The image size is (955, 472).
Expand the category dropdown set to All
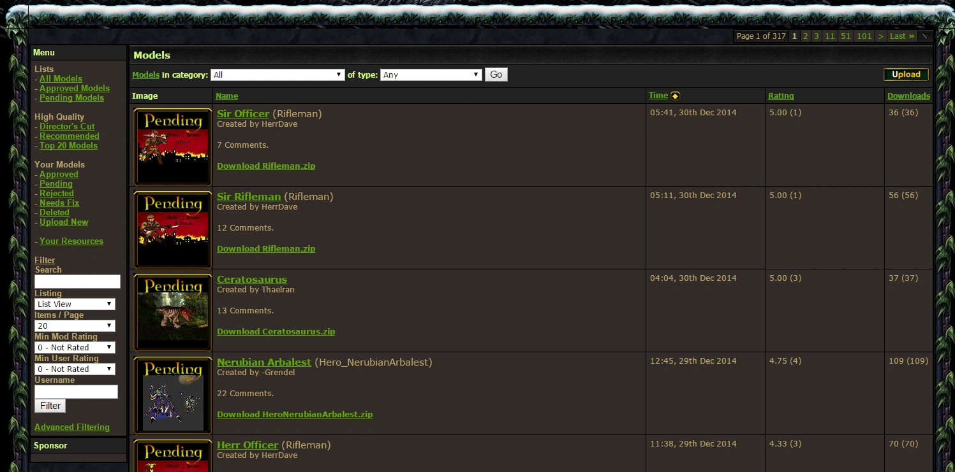(x=278, y=75)
